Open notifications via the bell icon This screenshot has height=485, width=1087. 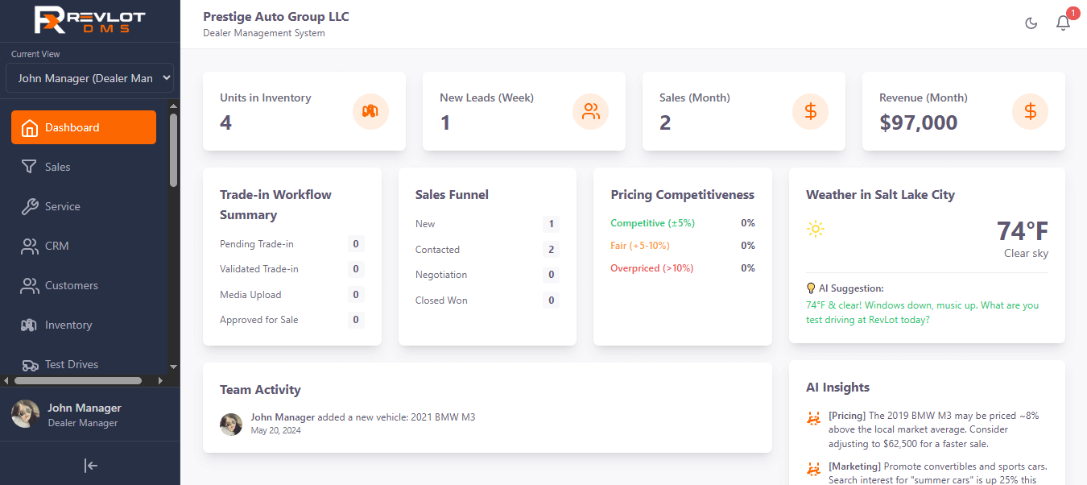pos(1063,23)
